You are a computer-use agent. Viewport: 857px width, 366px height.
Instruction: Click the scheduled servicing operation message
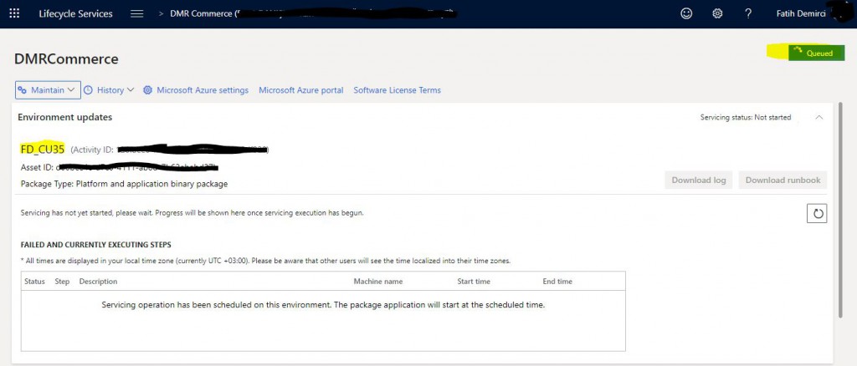(323, 305)
